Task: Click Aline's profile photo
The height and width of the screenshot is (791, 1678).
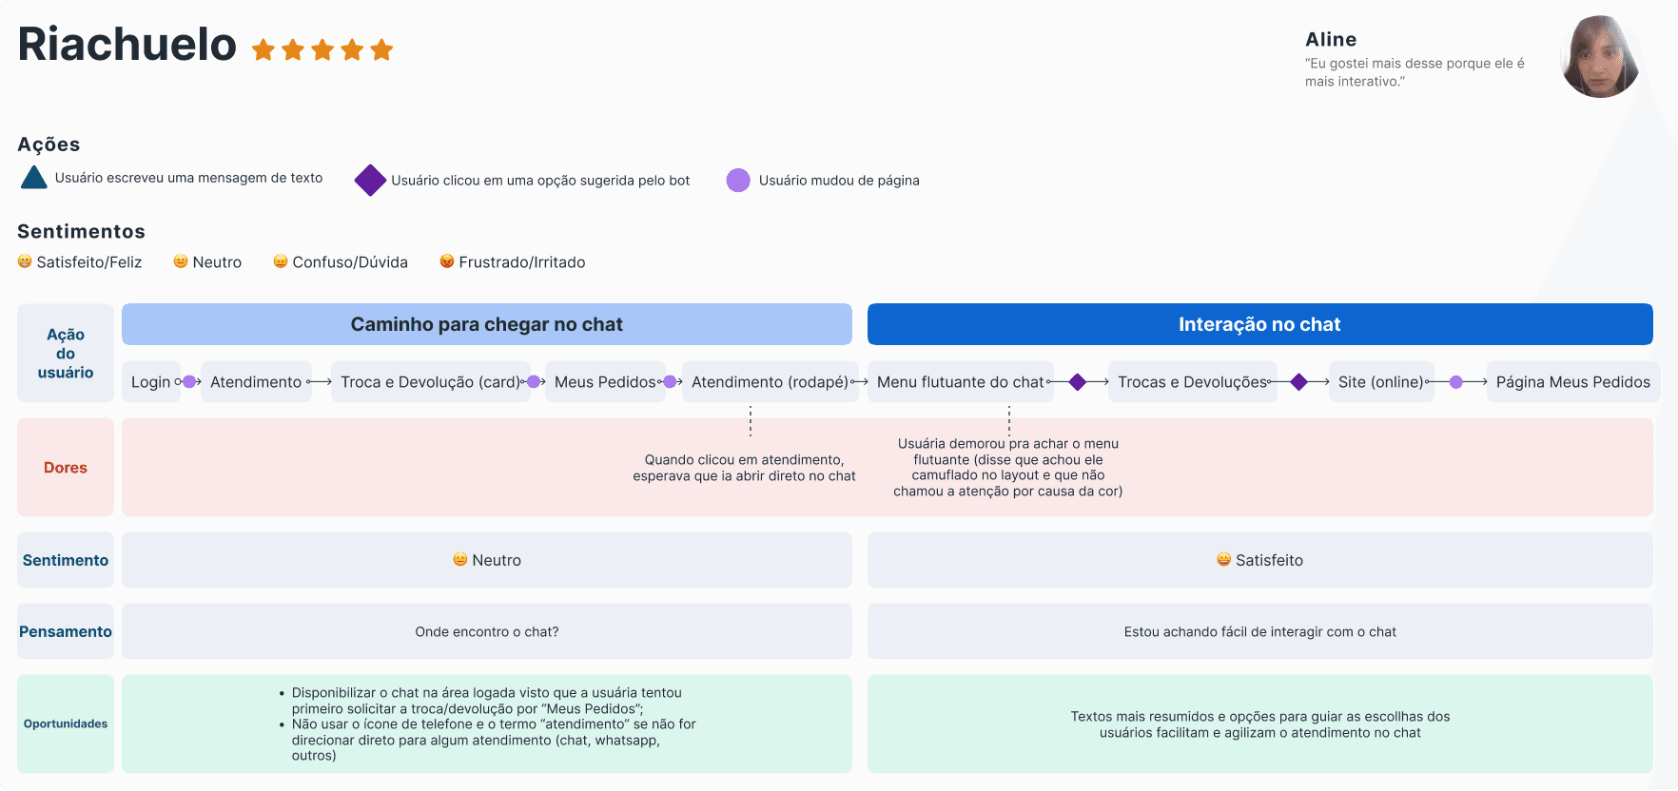Action: click(1601, 57)
